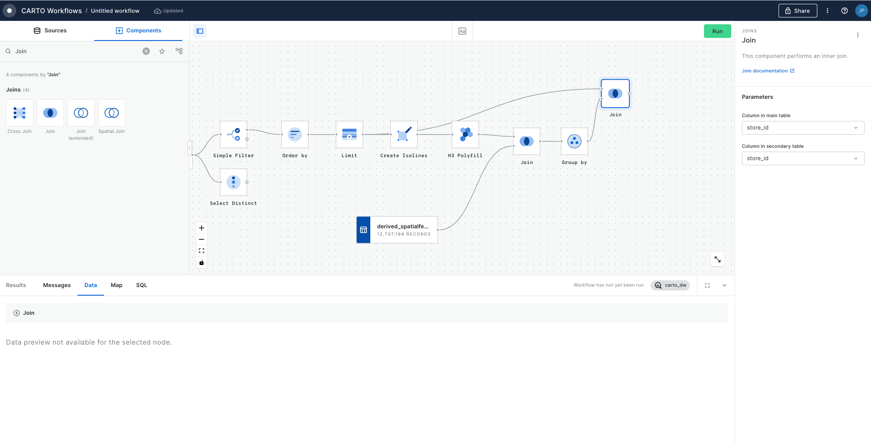
Task: Click the green Run button
Action: tap(717, 31)
